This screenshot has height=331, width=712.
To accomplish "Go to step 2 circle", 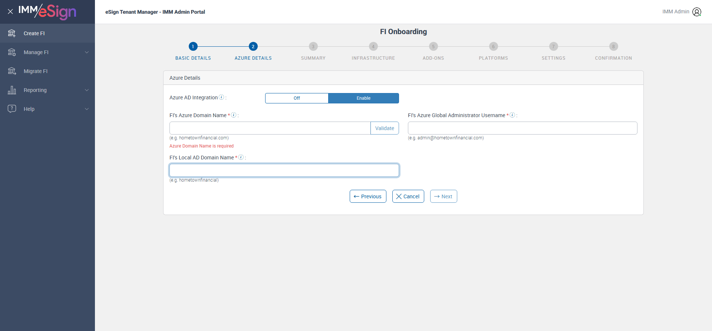I will [253, 46].
